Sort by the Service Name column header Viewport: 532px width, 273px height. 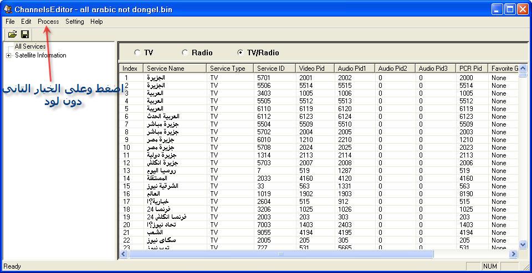[x=175, y=69]
